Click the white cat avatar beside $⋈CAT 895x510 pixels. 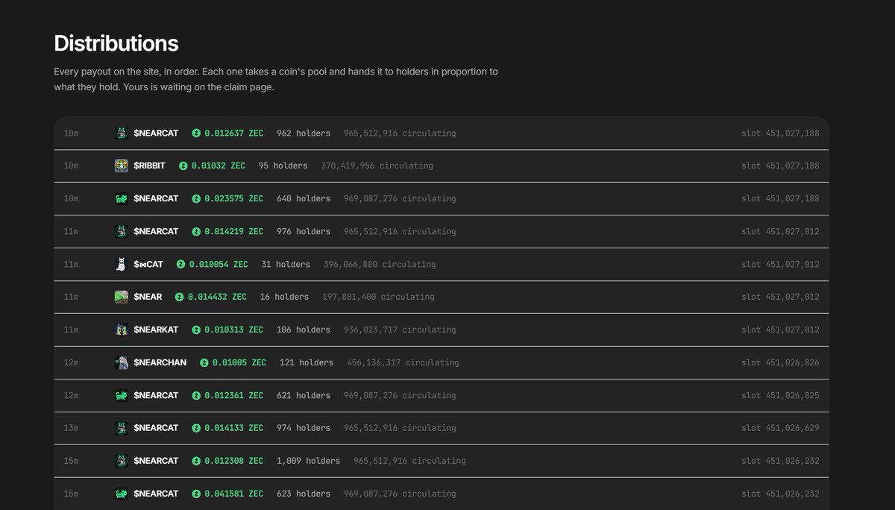click(122, 265)
